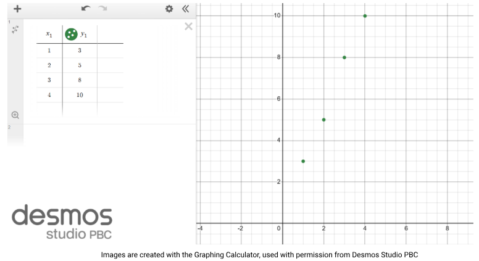Toggle the green y1 point style circle
The height and width of the screenshot is (261, 479).
pyautogui.click(x=71, y=34)
